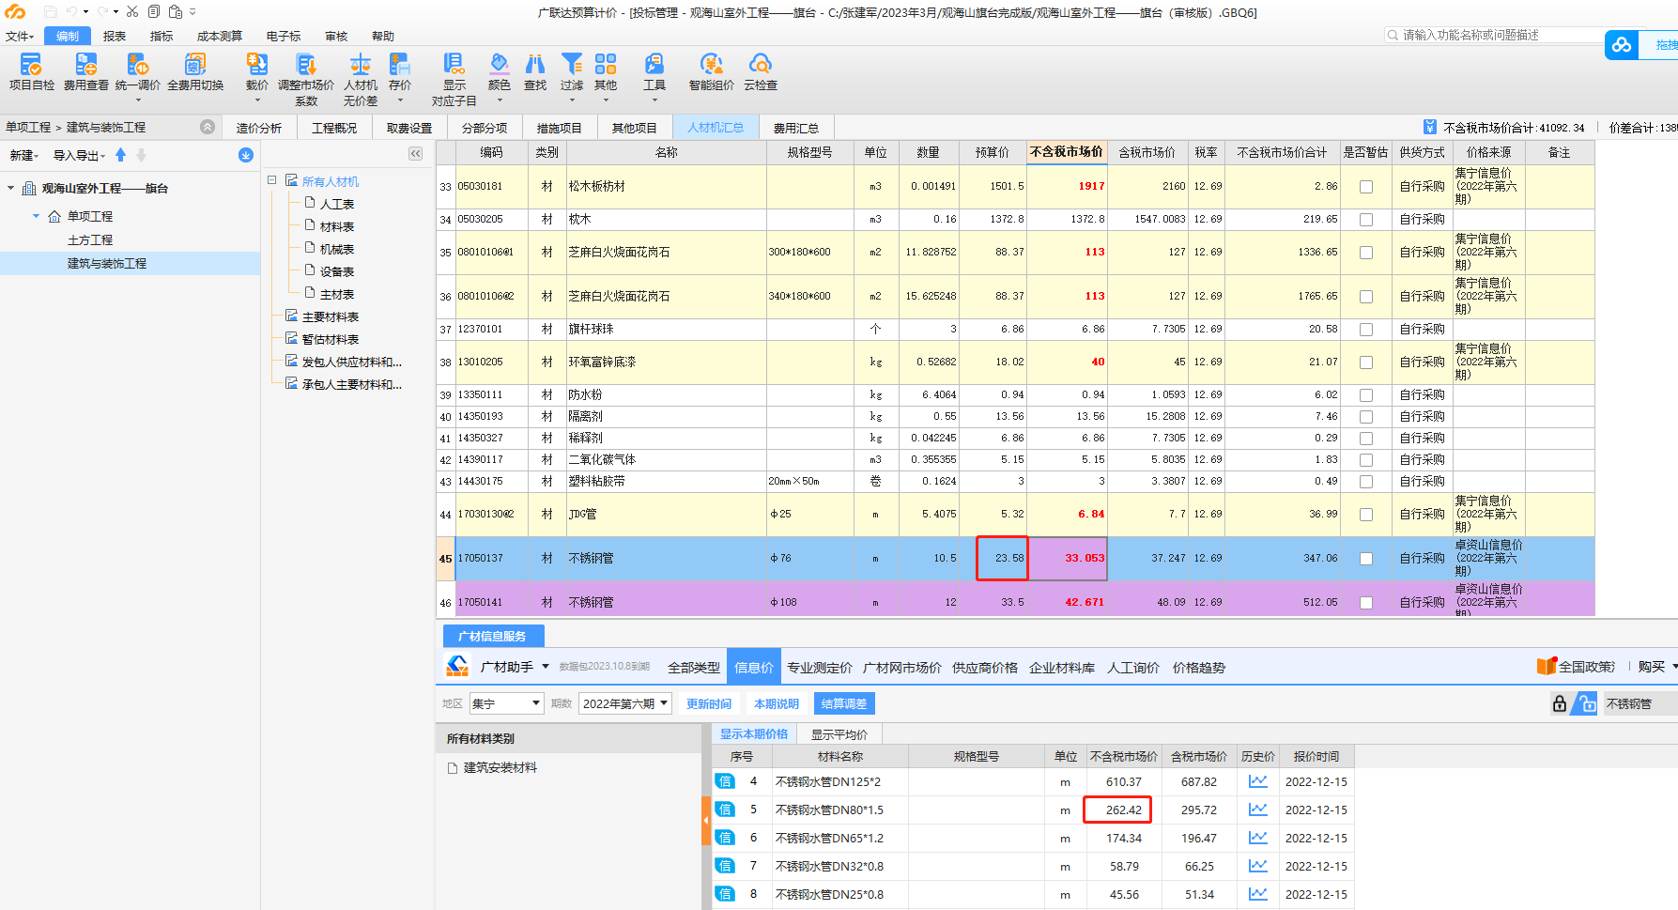The image size is (1678, 910).
Task: Collapse the 观海山室外工程 root node
Action: coord(11,188)
